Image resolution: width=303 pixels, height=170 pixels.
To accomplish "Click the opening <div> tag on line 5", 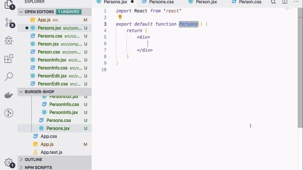I will pyautogui.click(x=143, y=37).
